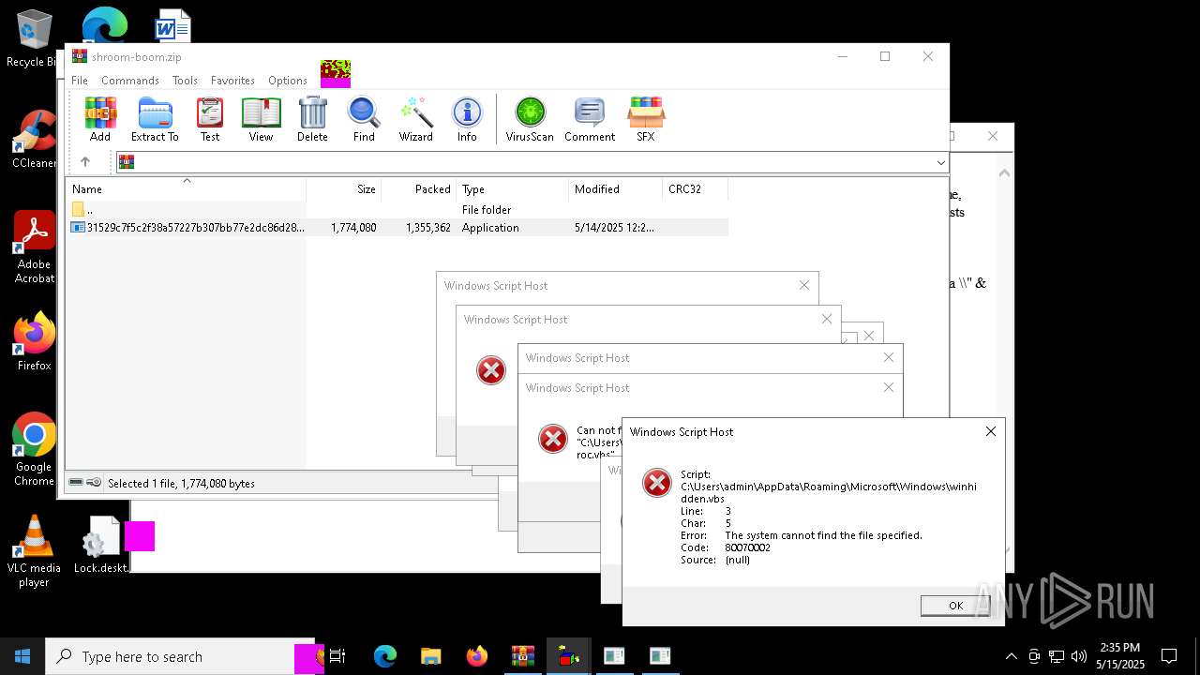Sort by the Packed column header

click(x=419, y=189)
